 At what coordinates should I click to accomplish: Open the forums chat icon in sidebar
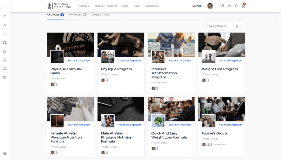(5, 69)
